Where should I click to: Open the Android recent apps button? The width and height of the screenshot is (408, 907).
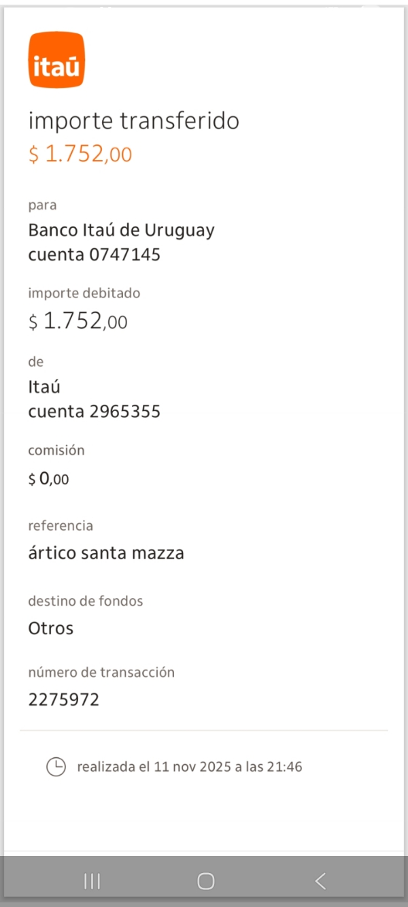pyautogui.click(x=92, y=881)
